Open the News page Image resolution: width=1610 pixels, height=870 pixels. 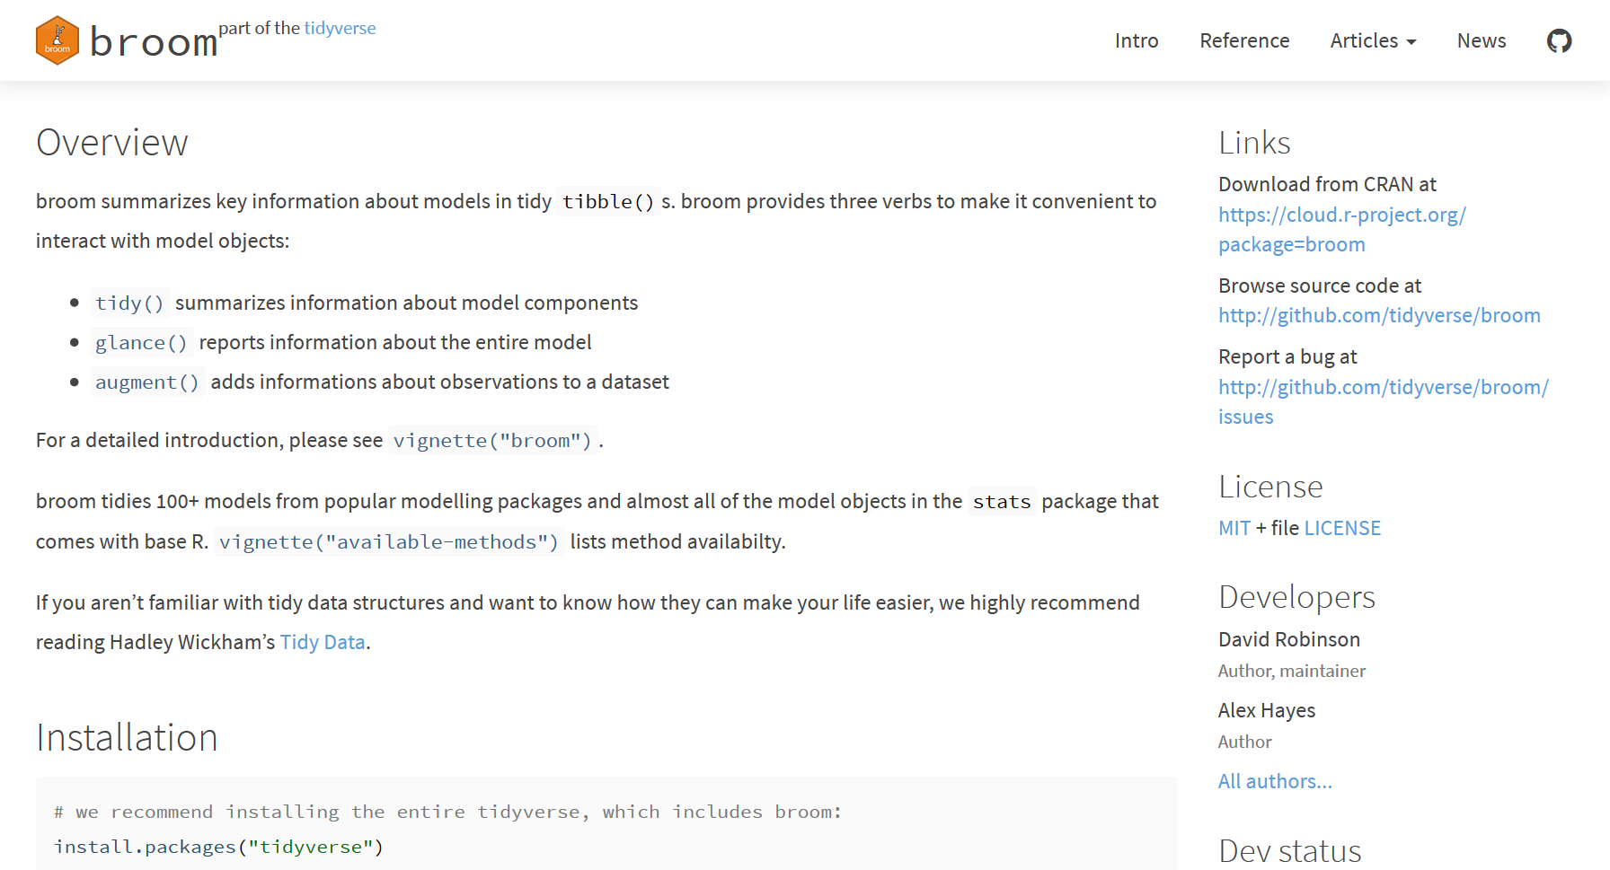(1482, 40)
